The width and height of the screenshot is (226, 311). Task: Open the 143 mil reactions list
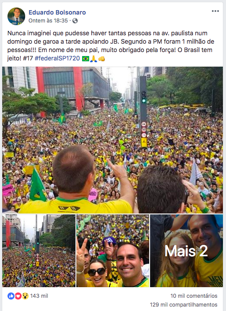pos(39,296)
